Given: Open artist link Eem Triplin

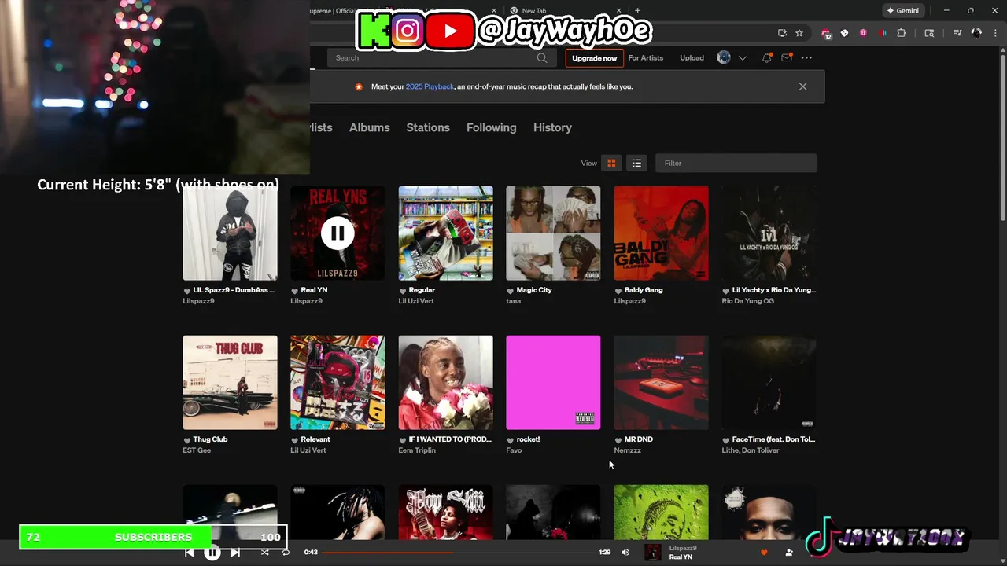Looking at the screenshot, I should (417, 450).
